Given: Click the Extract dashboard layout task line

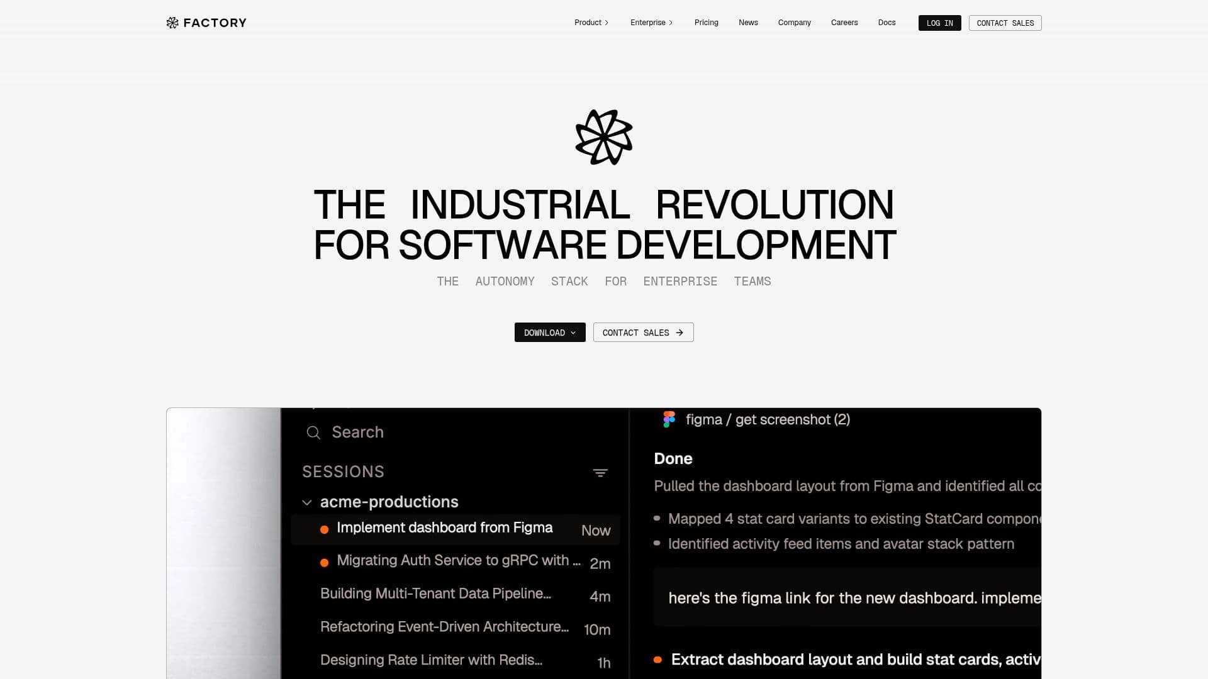Looking at the screenshot, I should click(x=847, y=660).
